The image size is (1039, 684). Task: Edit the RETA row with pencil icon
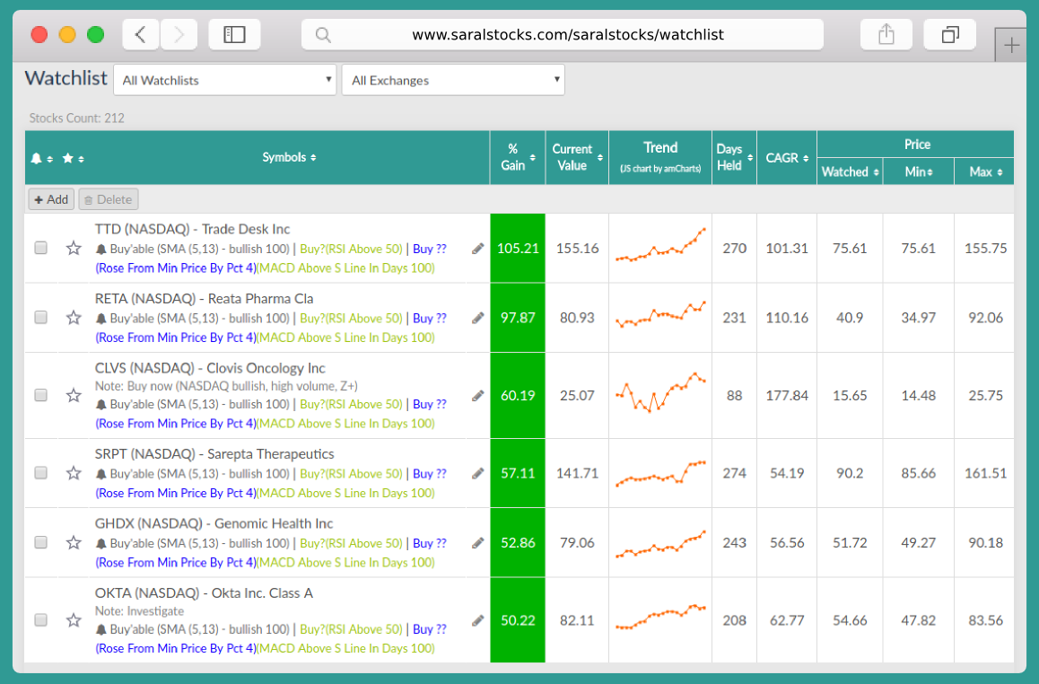[x=477, y=318]
